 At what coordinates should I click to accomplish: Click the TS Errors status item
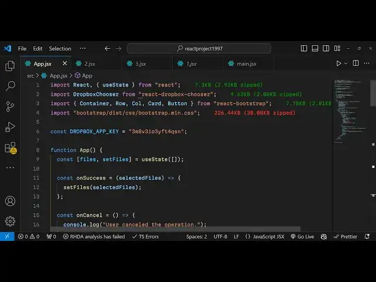[145, 236]
